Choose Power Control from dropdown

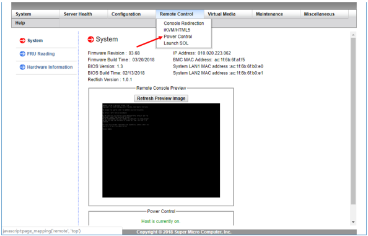tap(178, 37)
